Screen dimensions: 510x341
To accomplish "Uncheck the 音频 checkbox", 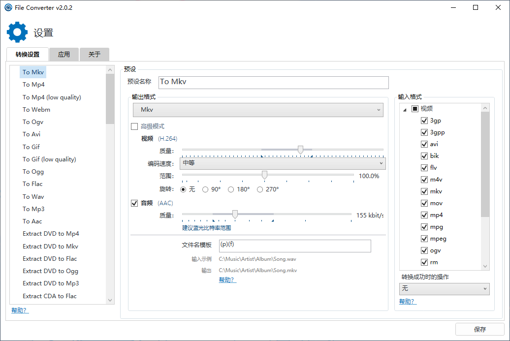I will (x=134, y=203).
